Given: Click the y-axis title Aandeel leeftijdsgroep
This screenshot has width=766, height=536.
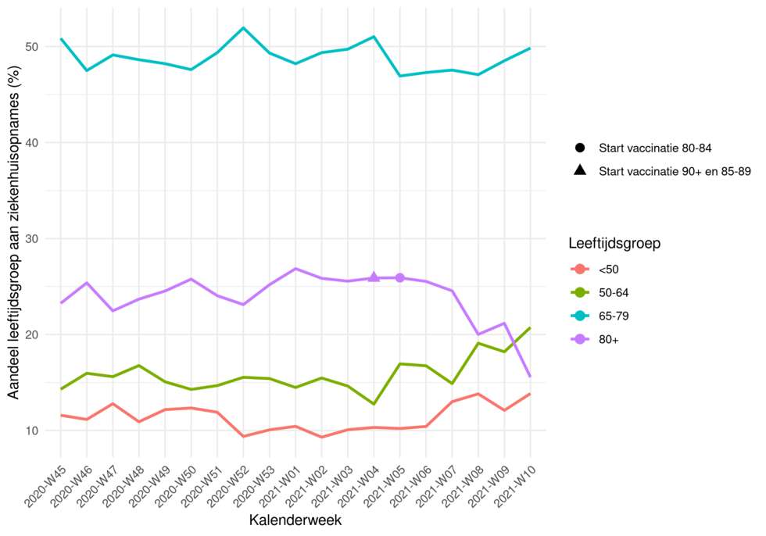Looking at the screenshot, I should click(x=14, y=232).
